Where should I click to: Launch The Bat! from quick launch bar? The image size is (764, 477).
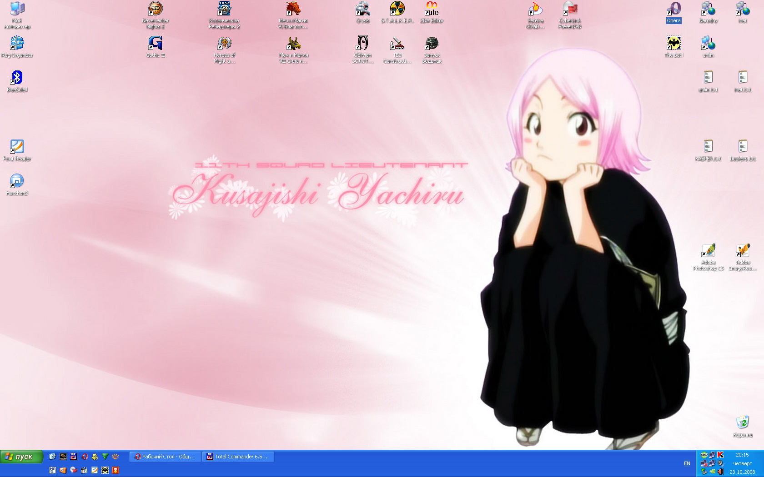[105, 470]
